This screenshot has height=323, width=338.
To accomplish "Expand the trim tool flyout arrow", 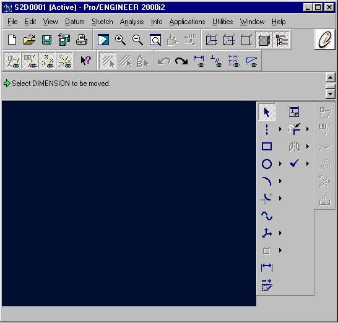I will click(x=308, y=129).
